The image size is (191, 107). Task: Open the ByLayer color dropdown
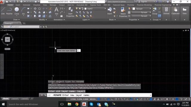pyautogui.click(x=150, y=9)
